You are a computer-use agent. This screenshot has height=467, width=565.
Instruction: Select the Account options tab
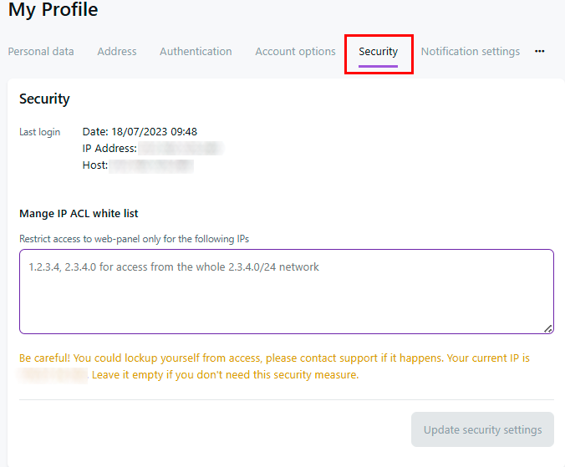tap(295, 52)
